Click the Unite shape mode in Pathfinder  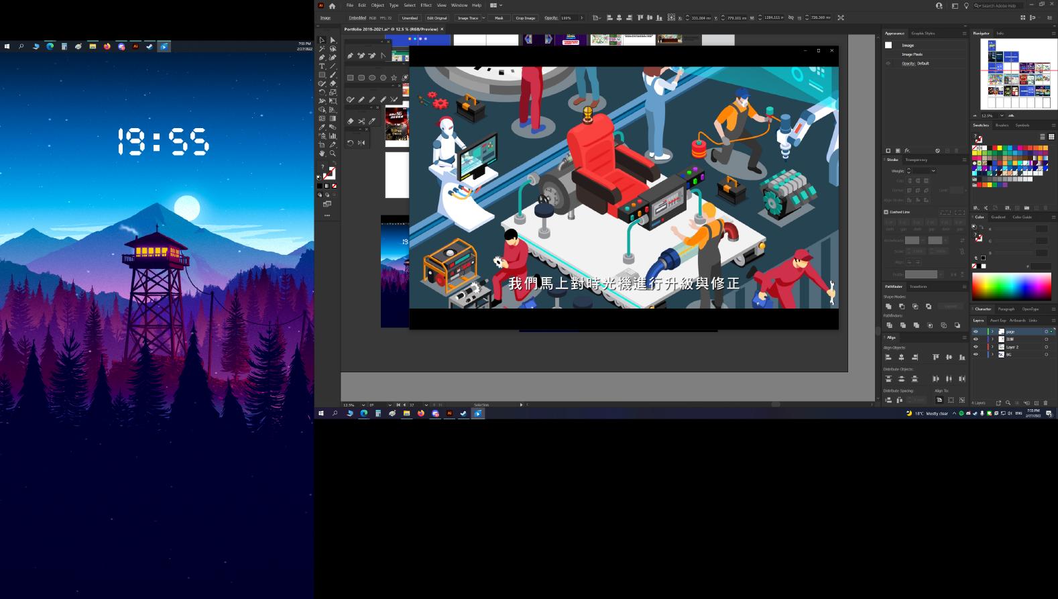[x=888, y=307]
